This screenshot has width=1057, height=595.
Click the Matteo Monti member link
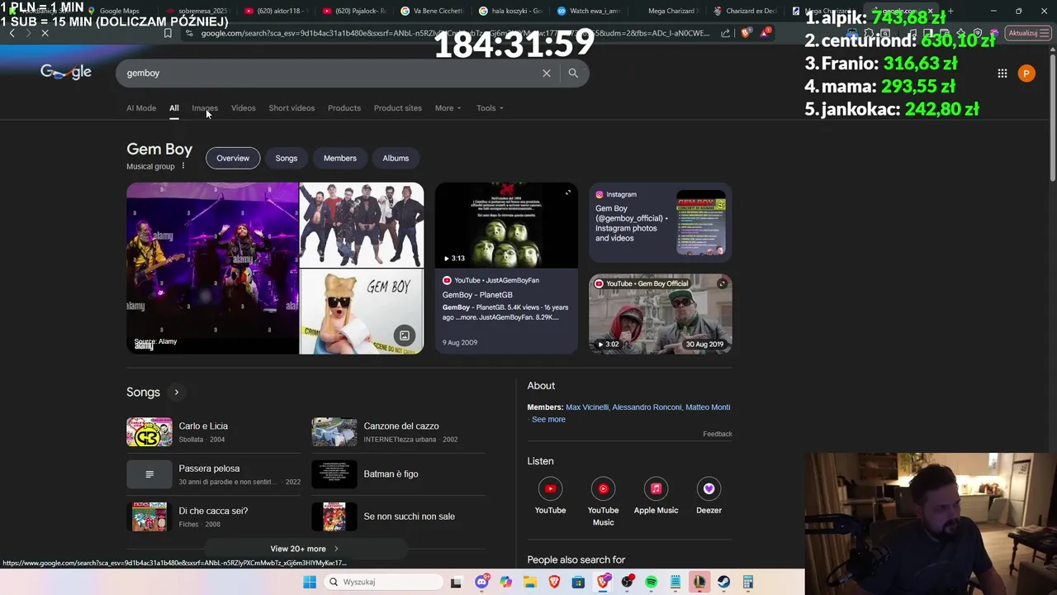708,407
